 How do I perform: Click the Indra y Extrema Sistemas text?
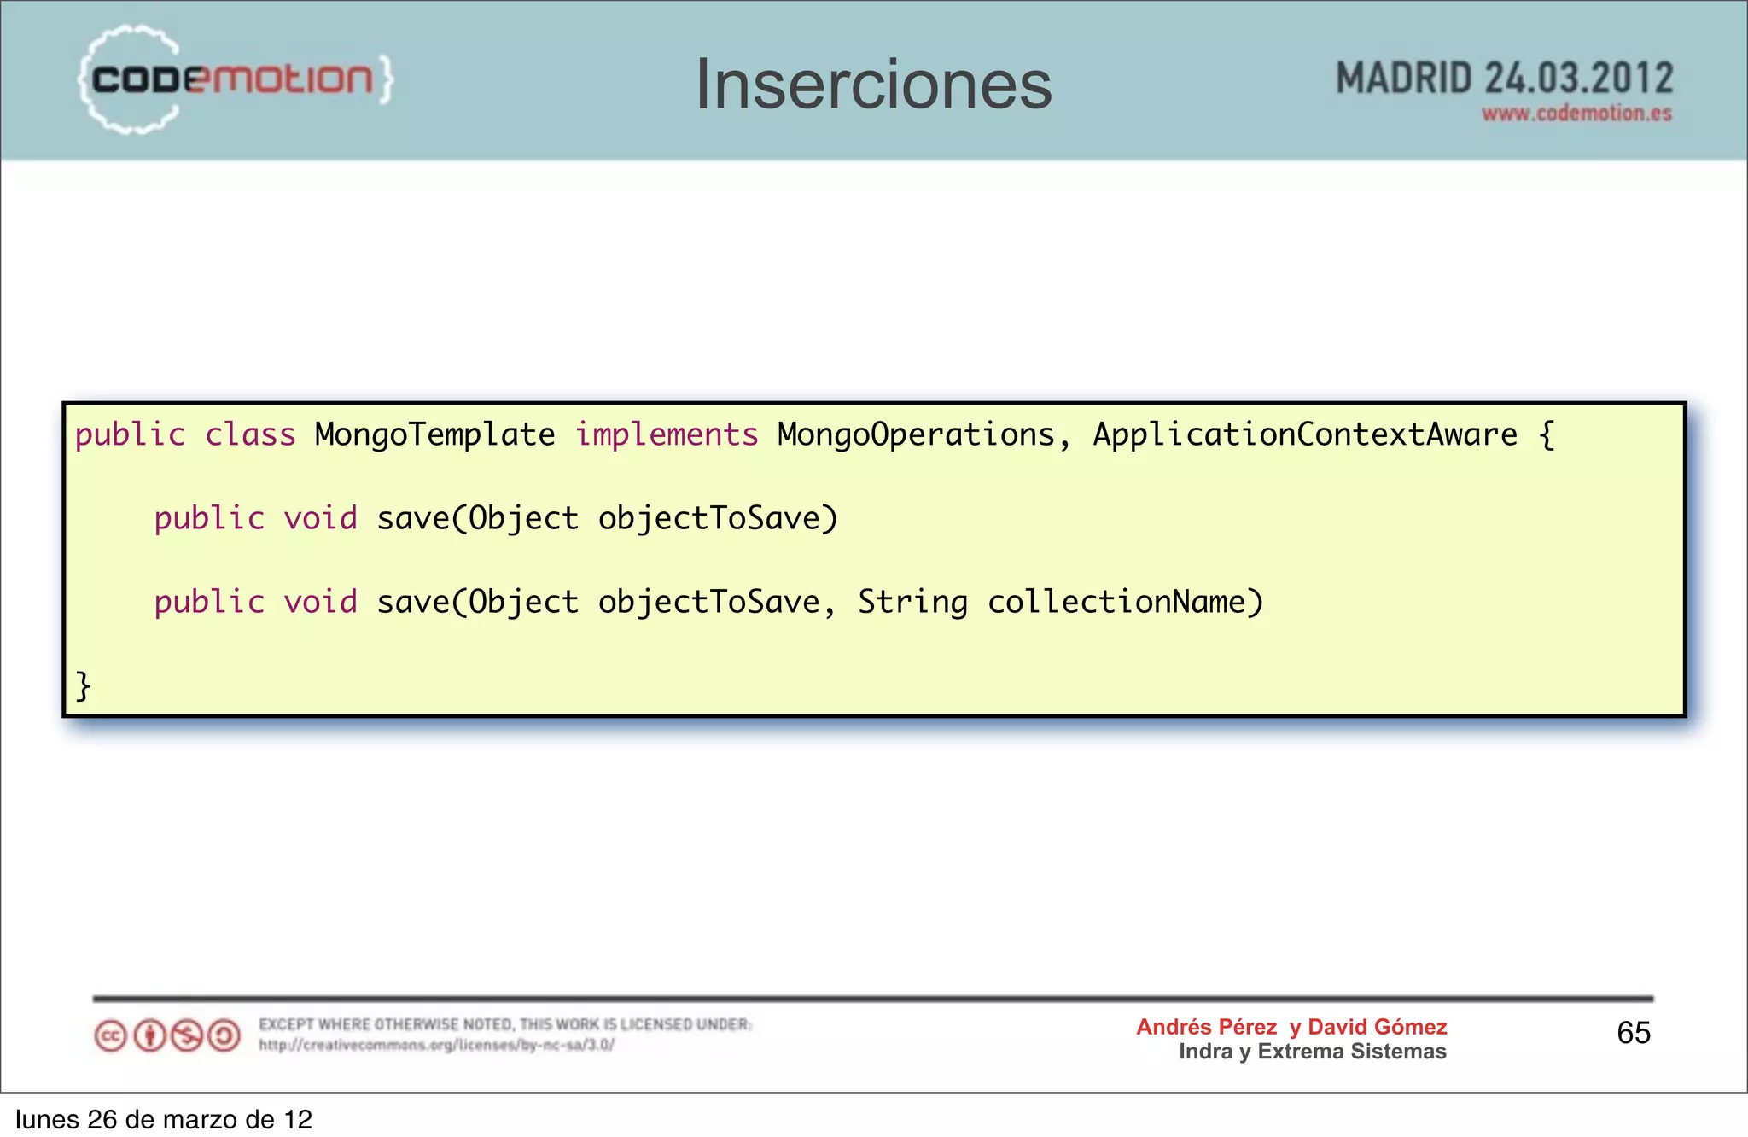[x=1313, y=1052]
